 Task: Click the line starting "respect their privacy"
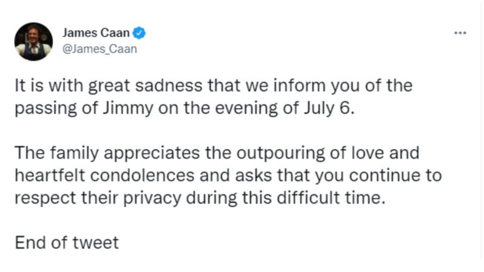coord(200,201)
